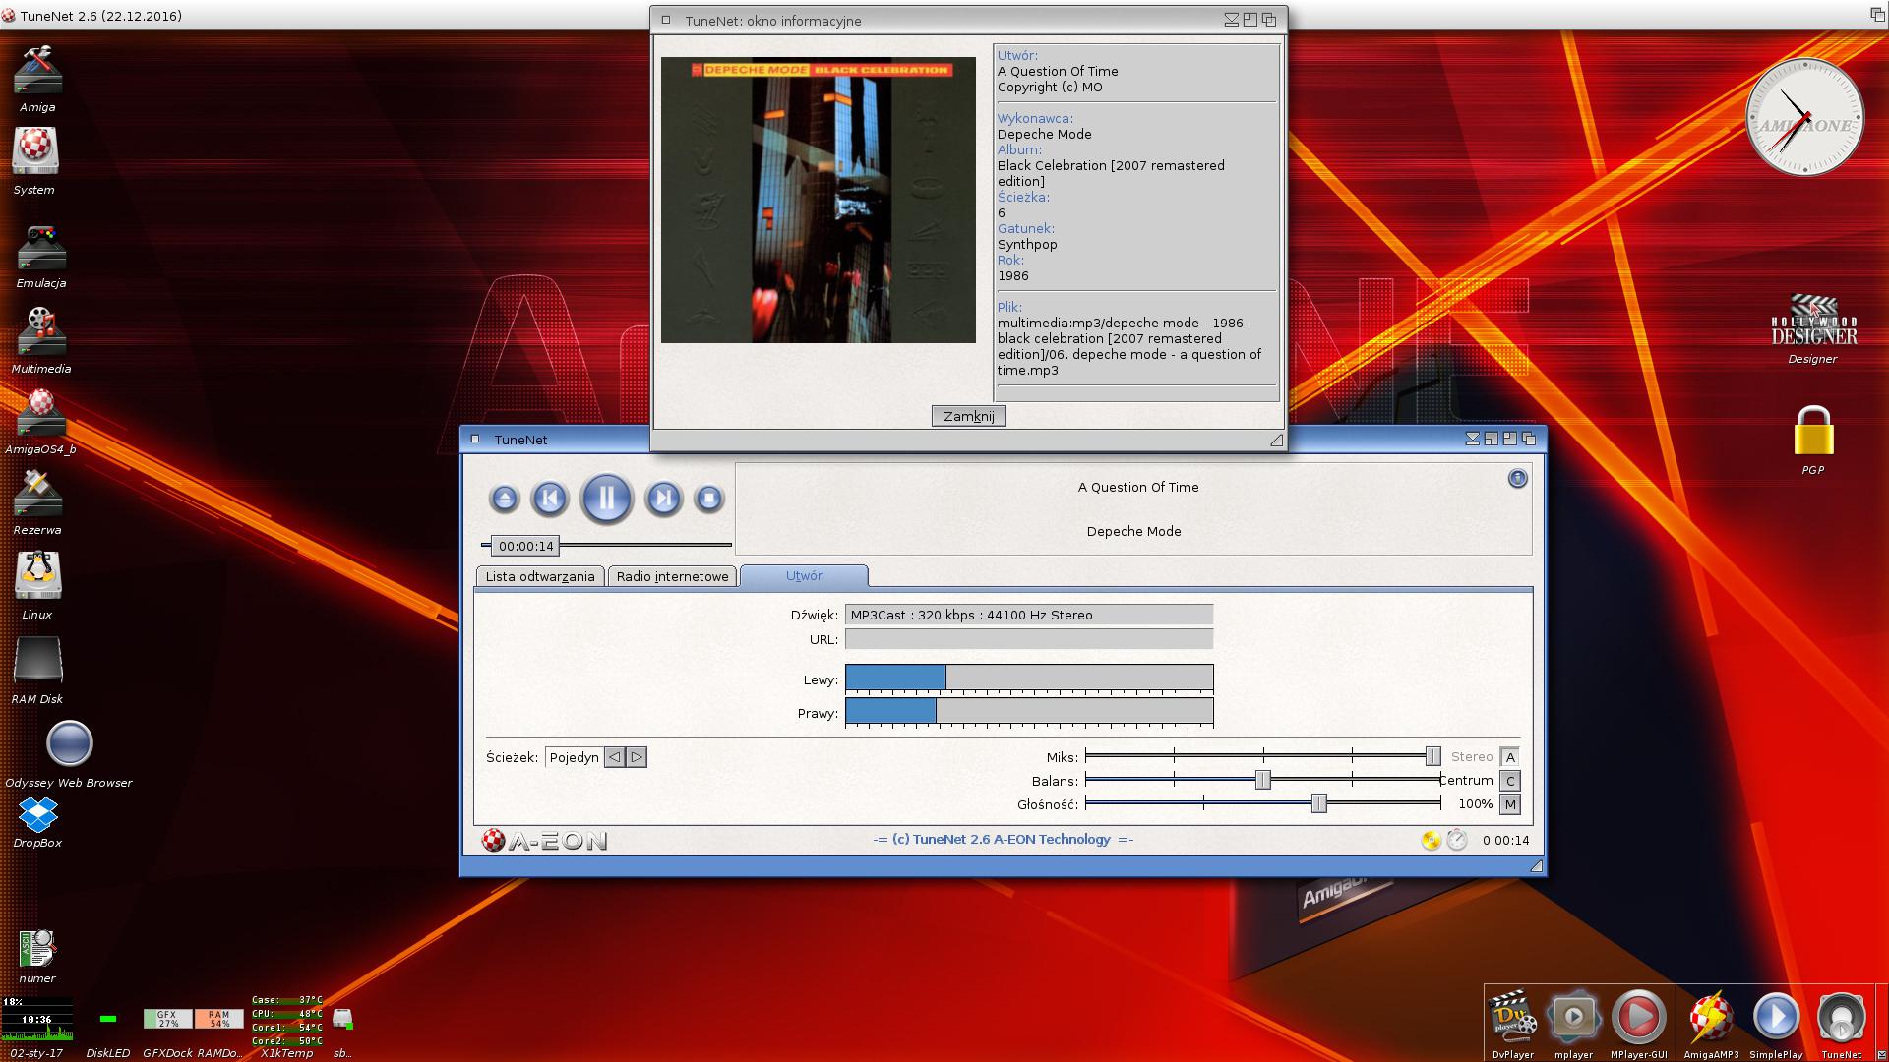Viewport: 1889px width, 1062px height.
Task: Click the file path text under Plik
Action: pos(1129,346)
